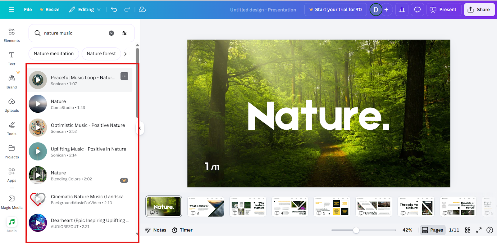Open the Elements panel
This screenshot has height=243, width=497.
click(x=12, y=35)
